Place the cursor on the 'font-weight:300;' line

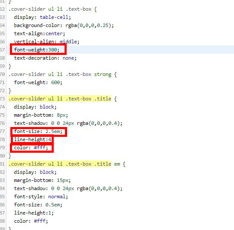37,50
